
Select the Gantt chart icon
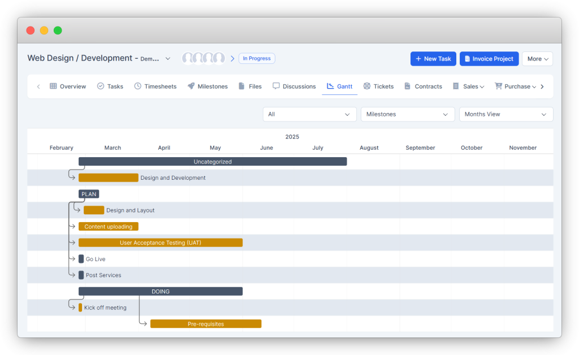(329, 86)
